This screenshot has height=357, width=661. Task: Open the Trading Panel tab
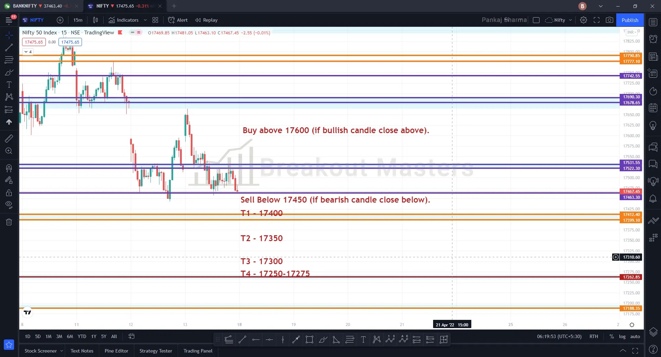[198, 351]
